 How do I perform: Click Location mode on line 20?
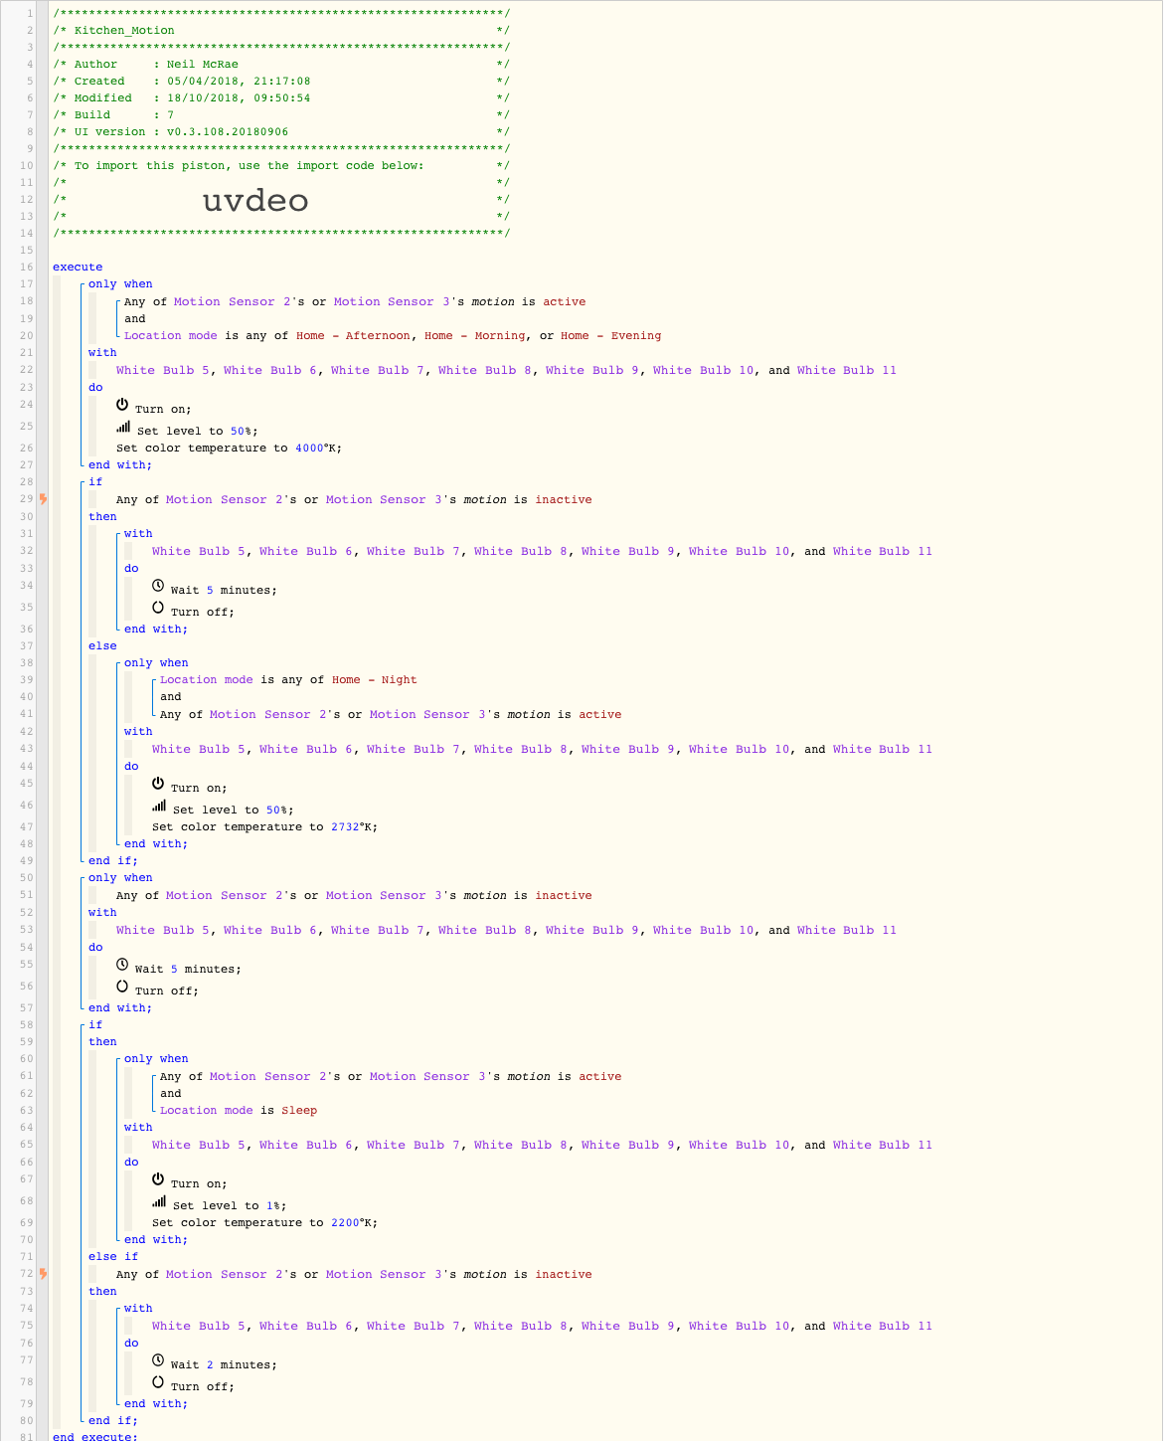pos(171,336)
